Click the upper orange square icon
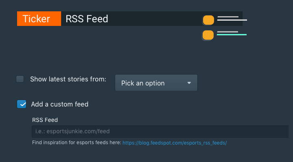293x162 pixels. [x=208, y=20]
